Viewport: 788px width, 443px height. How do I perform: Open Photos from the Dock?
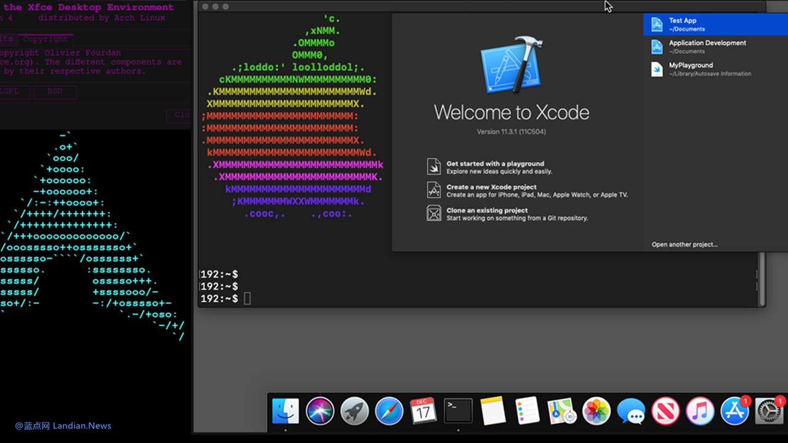[597, 412]
